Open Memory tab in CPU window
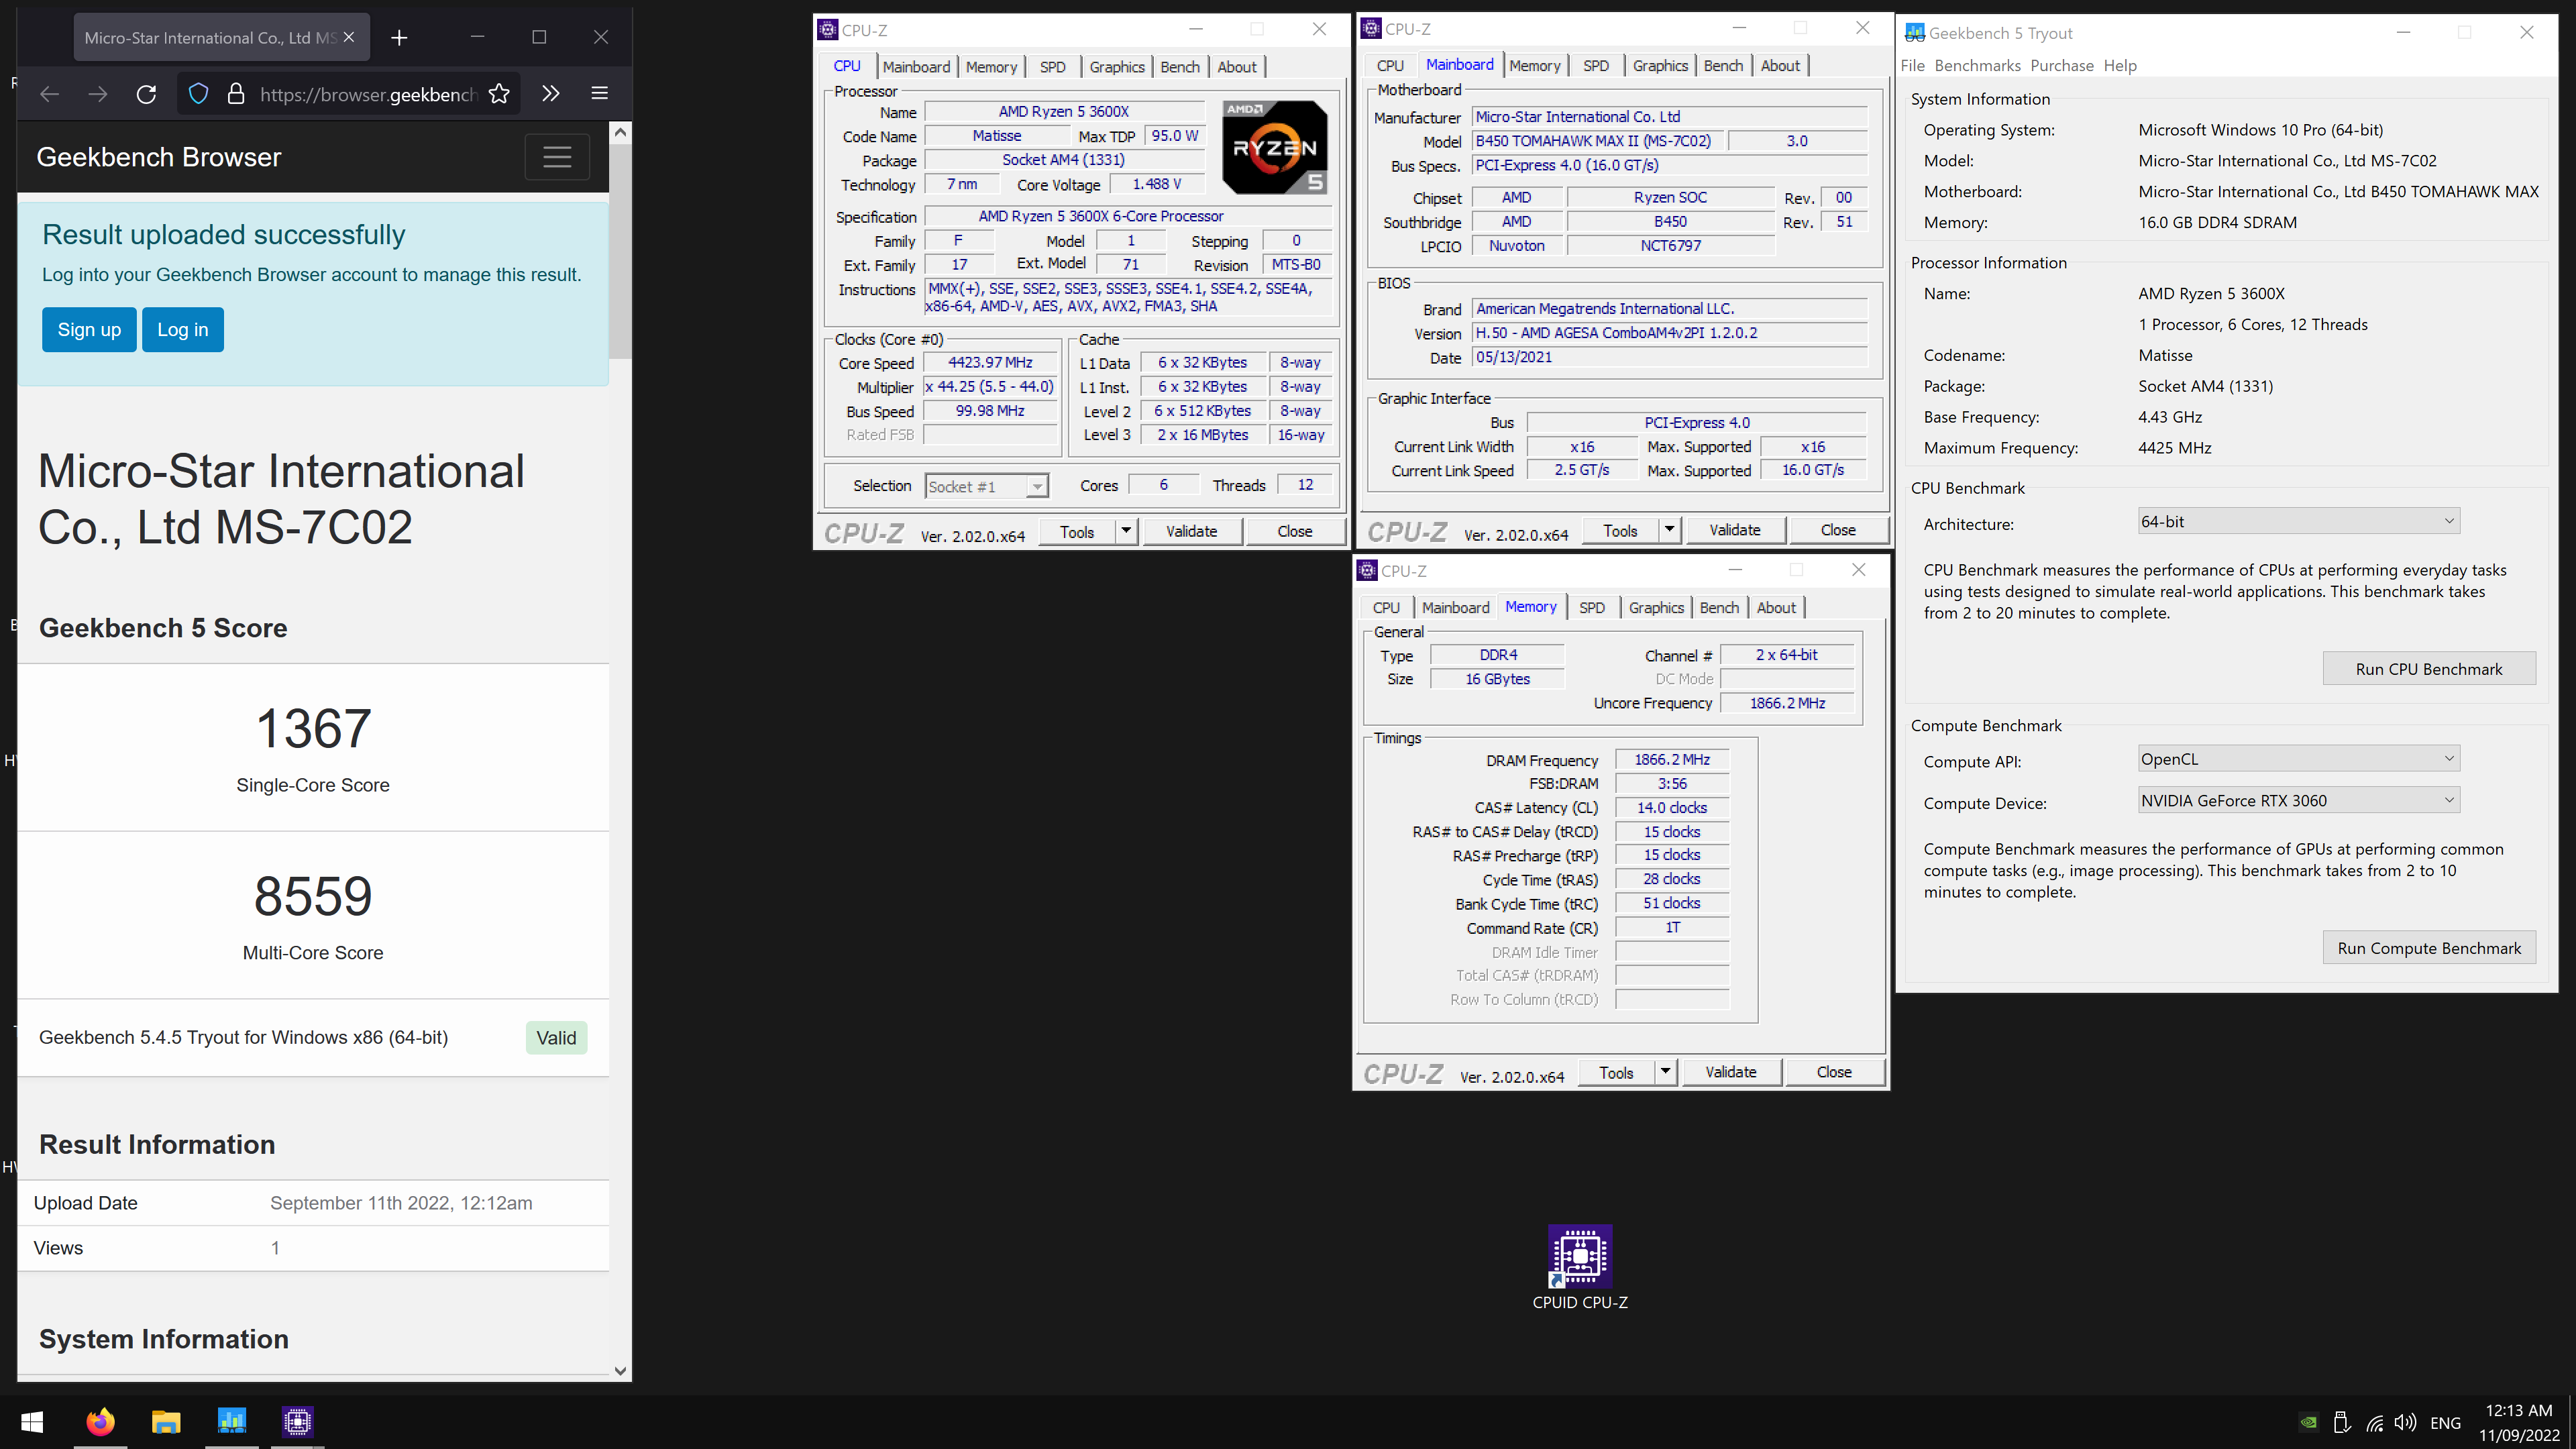Viewport: 2576px width, 1449px height. coord(991,67)
